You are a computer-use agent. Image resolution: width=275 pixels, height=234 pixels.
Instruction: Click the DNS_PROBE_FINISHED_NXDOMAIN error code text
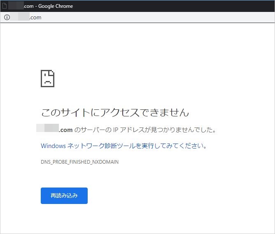tap(79, 162)
